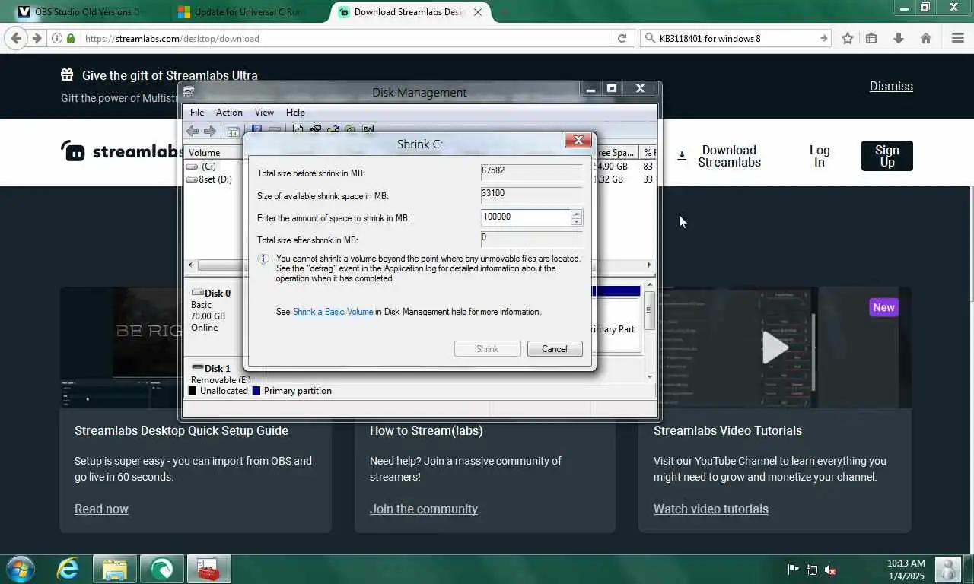Dismiss the Streamlabs Ultra banner
974x584 pixels.
pos(891,86)
